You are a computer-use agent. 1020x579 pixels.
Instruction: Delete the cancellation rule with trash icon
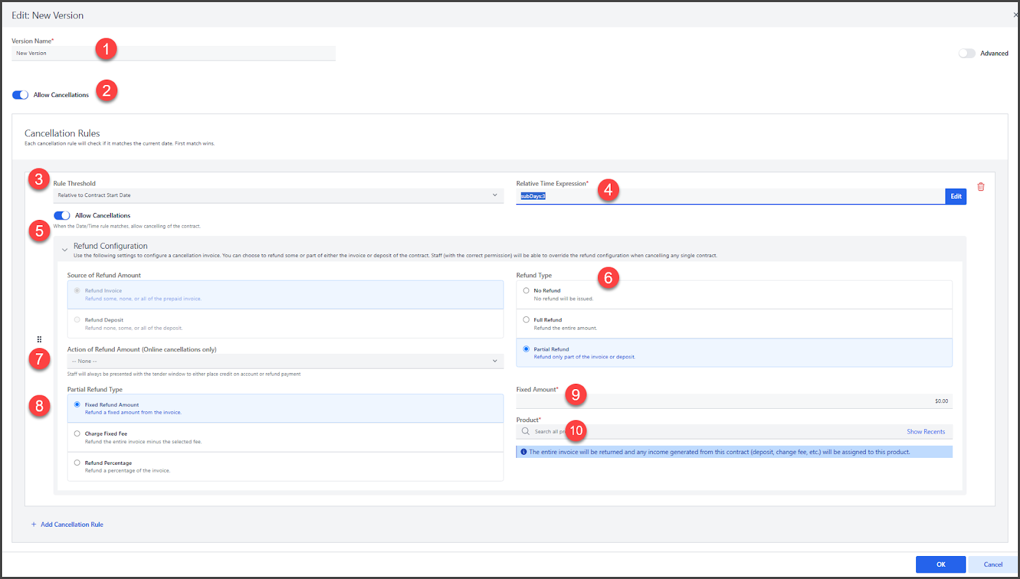980,187
